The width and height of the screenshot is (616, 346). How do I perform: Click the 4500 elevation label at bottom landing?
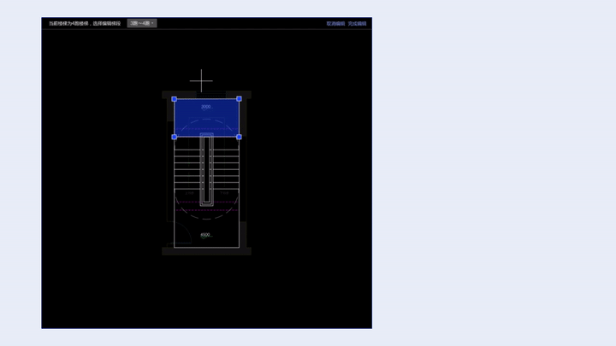click(205, 235)
